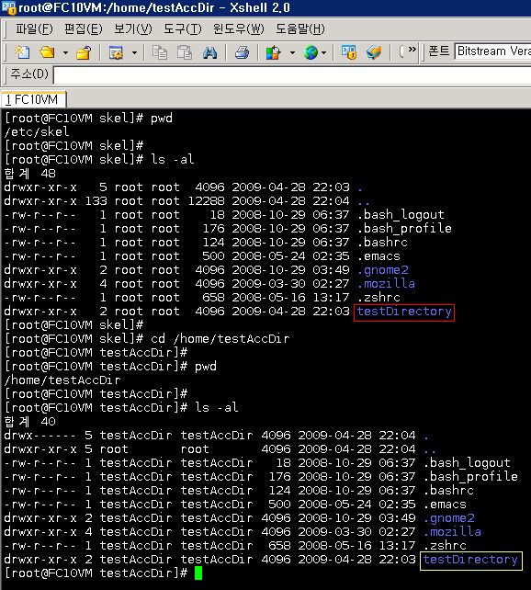Open the 편집(E) menu
Viewport: 531px width, 590px height.
(83, 29)
